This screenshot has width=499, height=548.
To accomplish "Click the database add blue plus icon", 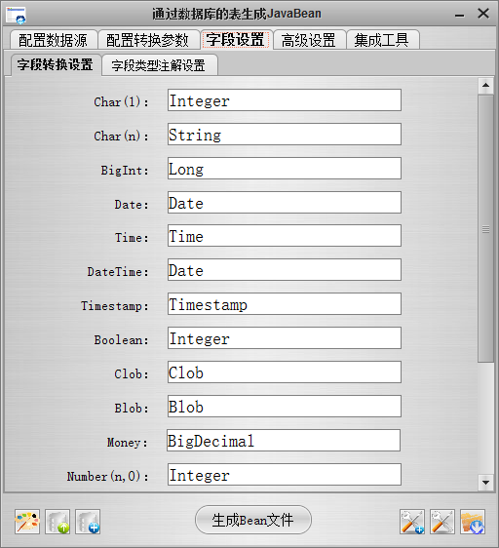I will coord(88,522).
